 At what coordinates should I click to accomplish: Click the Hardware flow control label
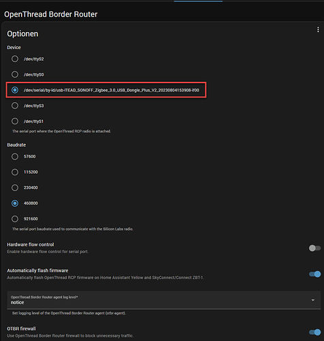pos(31,245)
